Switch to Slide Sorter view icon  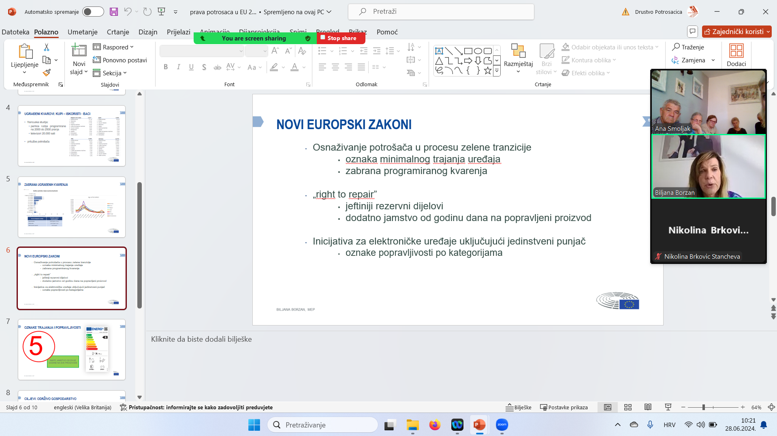(x=628, y=407)
